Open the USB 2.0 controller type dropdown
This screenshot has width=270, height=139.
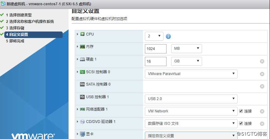(x=191, y=99)
